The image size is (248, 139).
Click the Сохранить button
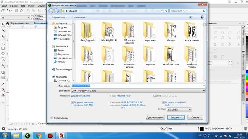click(176, 117)
